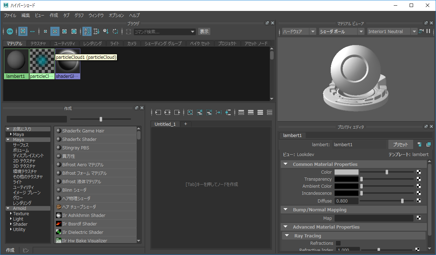Switch to the テクスチャ browser tab
Image resolution: width=436 pixels, height=255 pixels.
pos(38,44)
